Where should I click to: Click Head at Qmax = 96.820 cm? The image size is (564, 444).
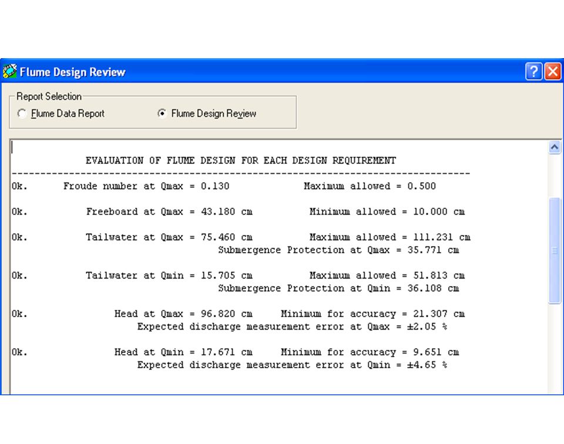(x=183, y=314)
